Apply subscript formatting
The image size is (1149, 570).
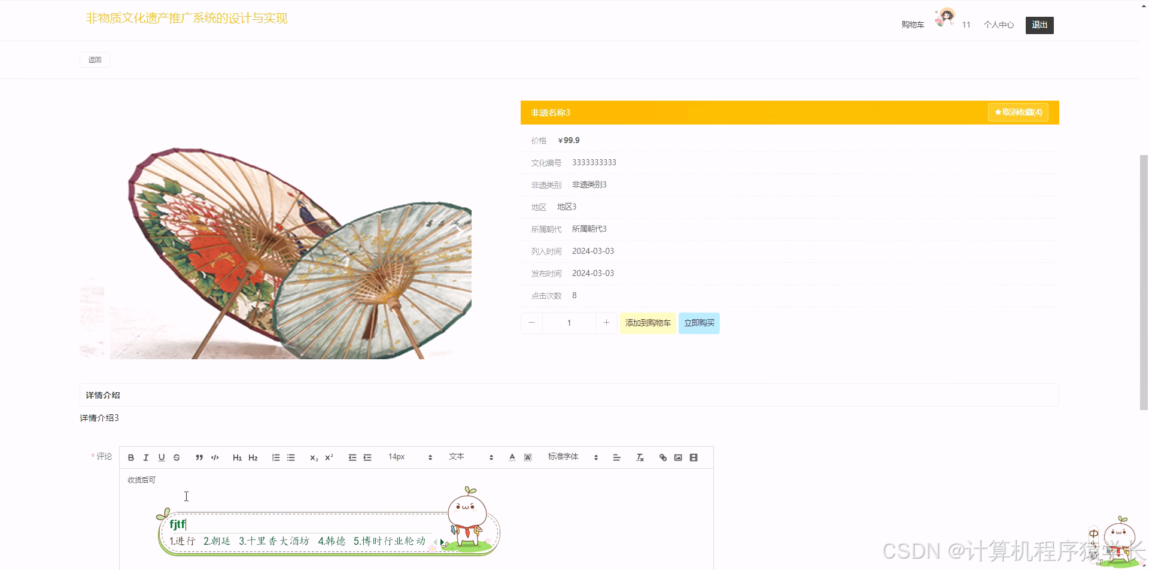[x=314, y=457]
